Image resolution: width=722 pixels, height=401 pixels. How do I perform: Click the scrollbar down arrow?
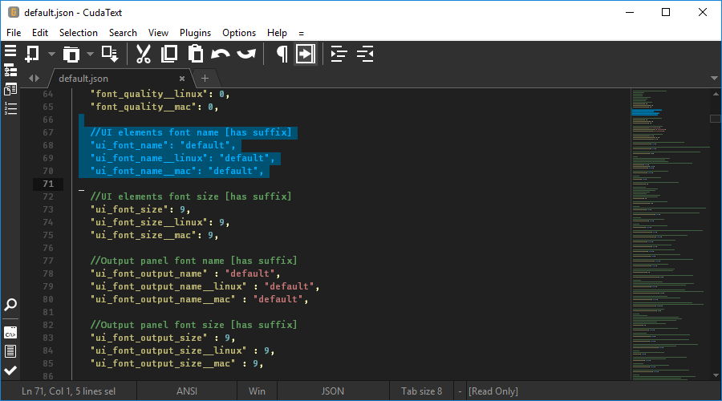tap(716, 375)
